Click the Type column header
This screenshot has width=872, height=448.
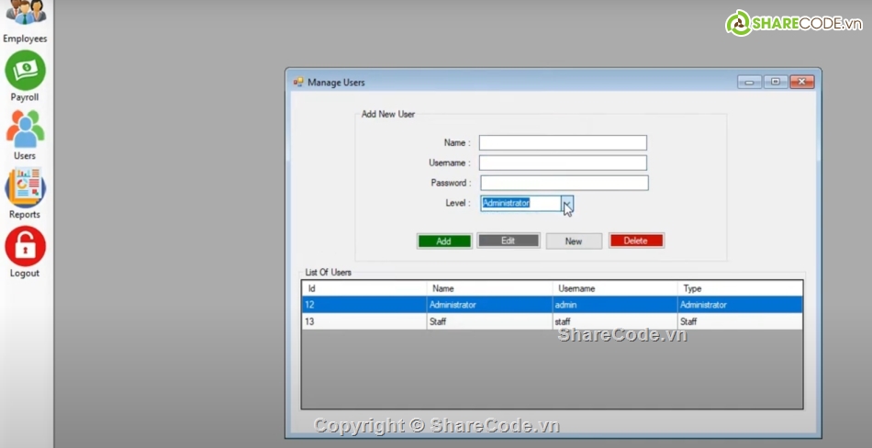(x=740, y=288)
